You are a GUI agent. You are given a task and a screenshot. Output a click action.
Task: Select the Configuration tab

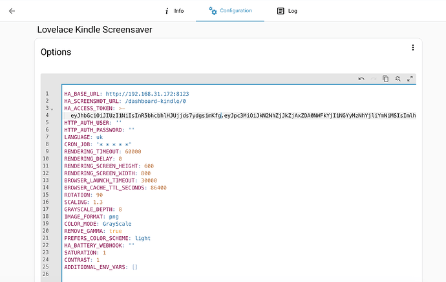(x=230, y=11)
